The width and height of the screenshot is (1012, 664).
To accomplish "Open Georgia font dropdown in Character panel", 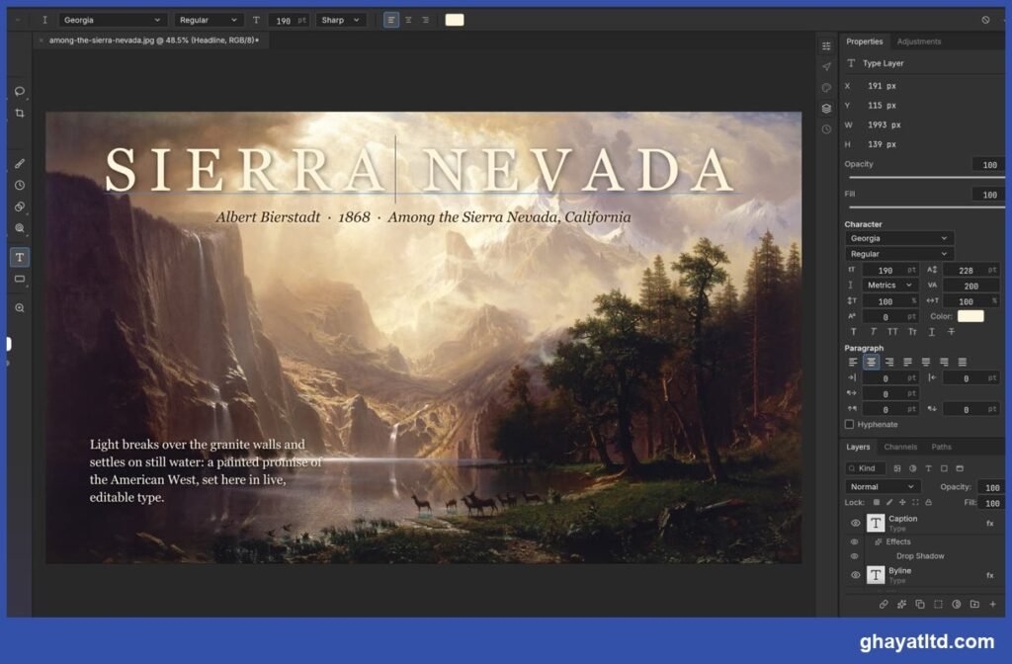I will (899, 238).
